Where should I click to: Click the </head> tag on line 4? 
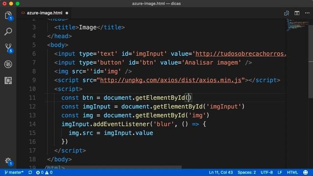[60, 36]
